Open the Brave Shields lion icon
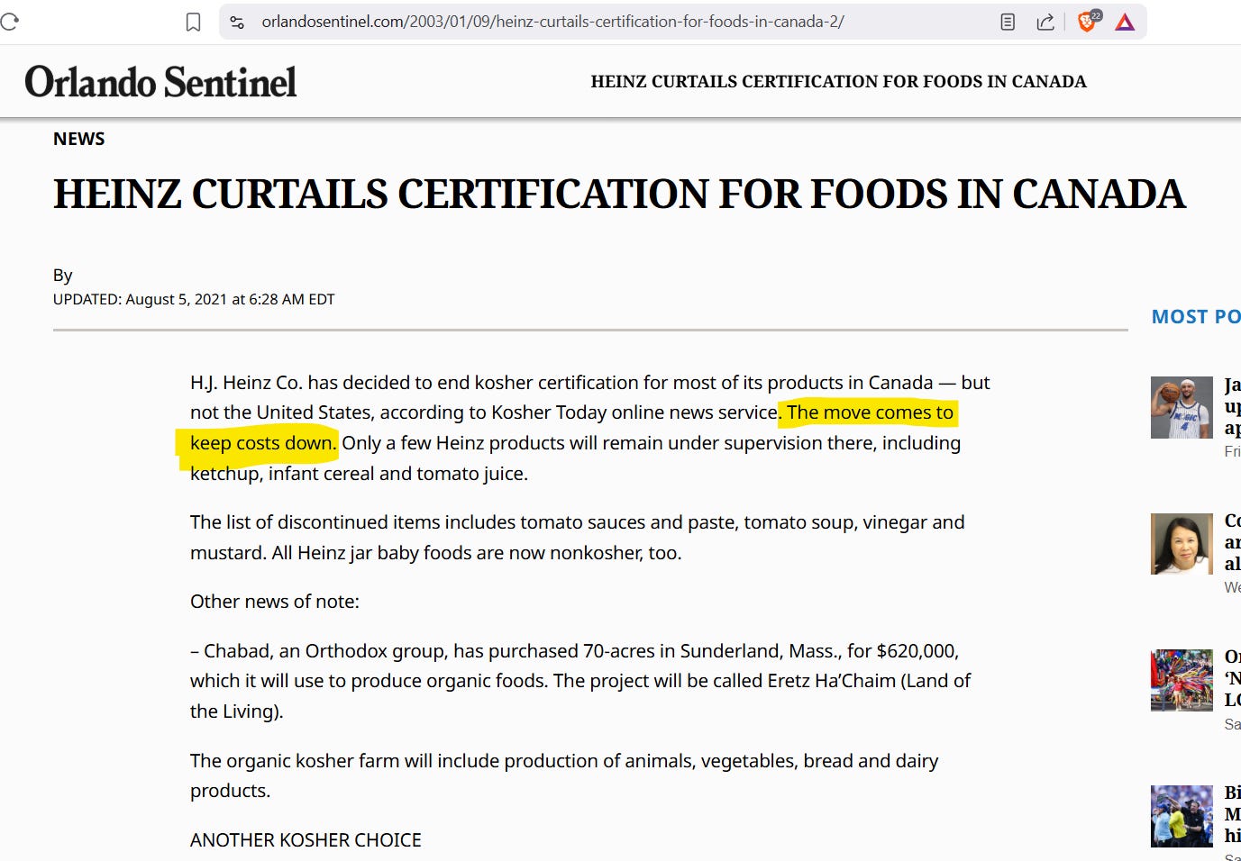 [x=1088, y=21]
